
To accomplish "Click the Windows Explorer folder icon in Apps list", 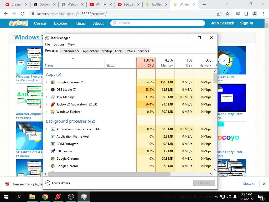I will coord(53,112).
